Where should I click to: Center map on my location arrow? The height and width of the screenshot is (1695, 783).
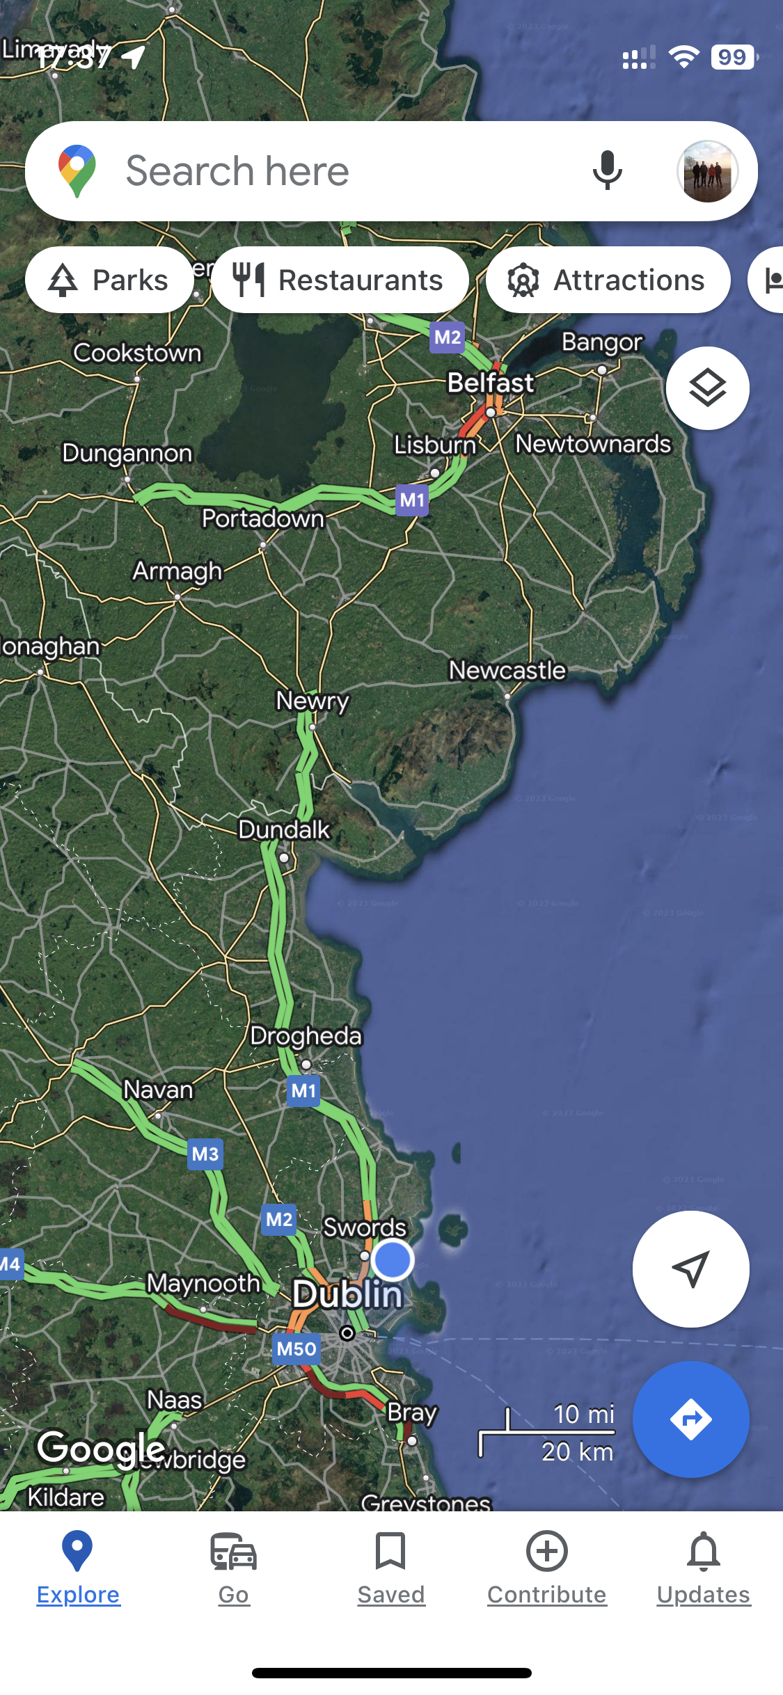[x=690, y=1268]
